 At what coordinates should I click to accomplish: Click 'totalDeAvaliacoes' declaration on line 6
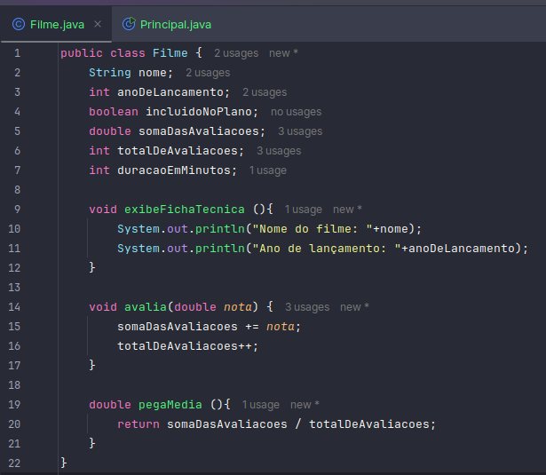178,151
